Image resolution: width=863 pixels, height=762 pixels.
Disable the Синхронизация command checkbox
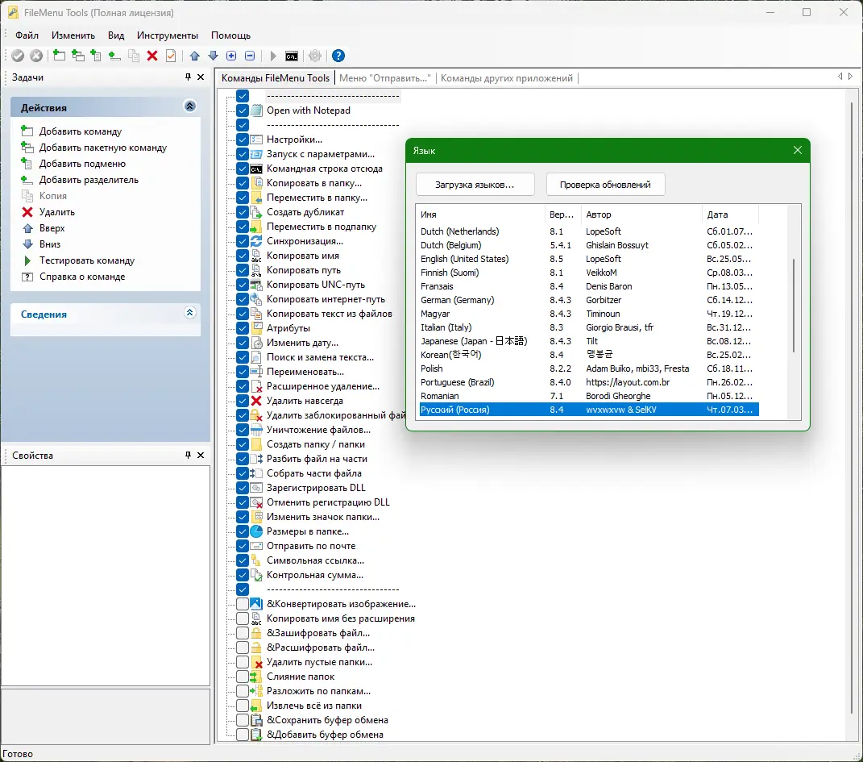click(243, 241)
